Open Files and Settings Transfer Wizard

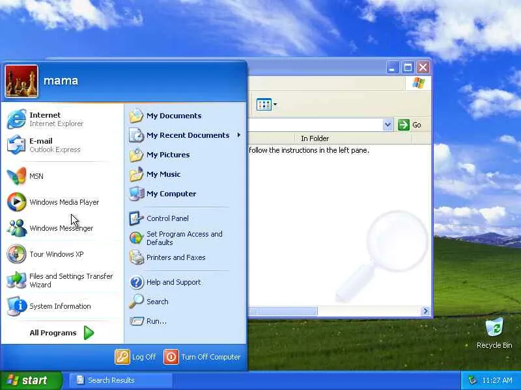coord(60,280)
